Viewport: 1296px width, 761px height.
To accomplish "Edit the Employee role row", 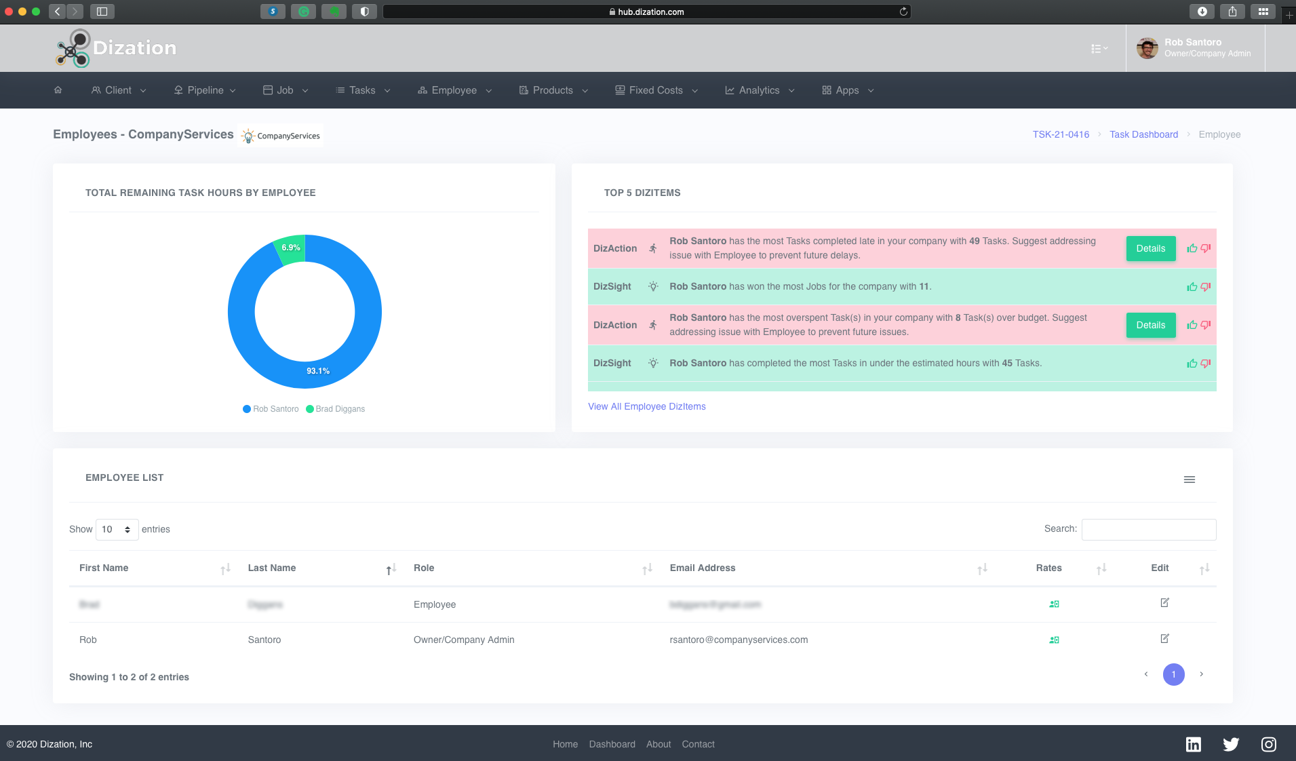I will [1164, 602].
